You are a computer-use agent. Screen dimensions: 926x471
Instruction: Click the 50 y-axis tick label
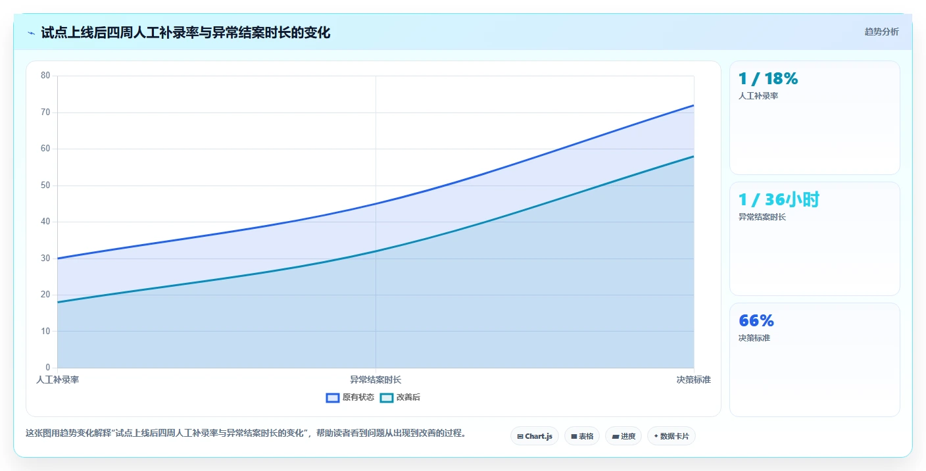[45, 186]
